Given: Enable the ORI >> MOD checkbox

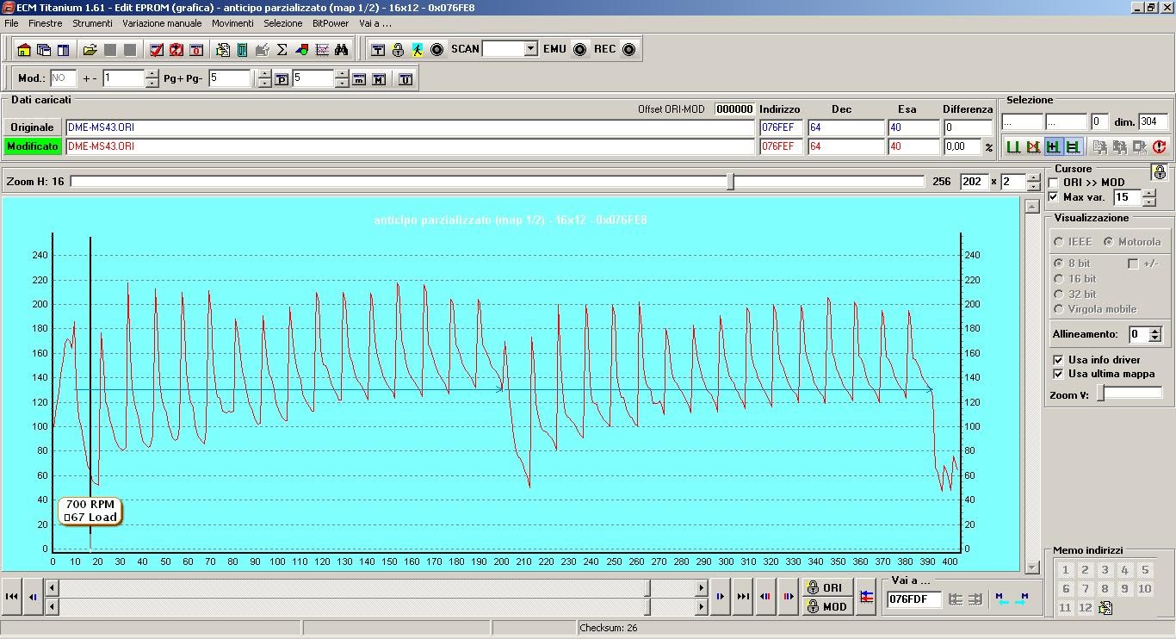Looking at the screenshot, I should (x=1054, y=183).
